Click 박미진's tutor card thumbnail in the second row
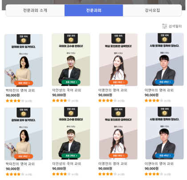Screen dimensions: 187x180 coord(24,134)
